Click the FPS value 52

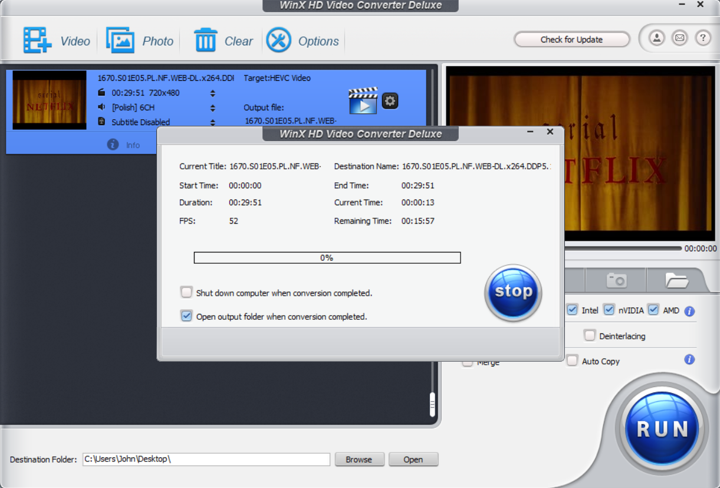234,221
